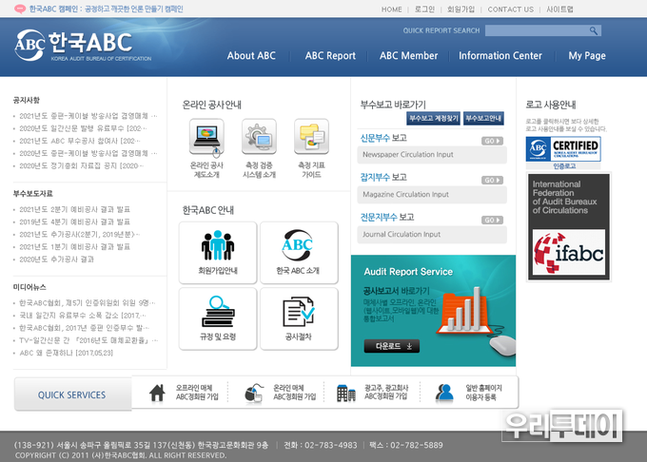The height and width of the screenshot is (462, 647).
Task: Click the 부수보고 계정찾기 button
Action: click(433, 118)
